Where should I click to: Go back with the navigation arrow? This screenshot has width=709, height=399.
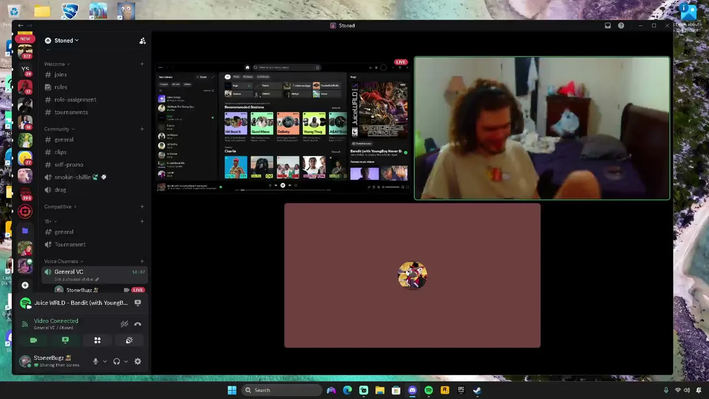(x=20, y=25)
